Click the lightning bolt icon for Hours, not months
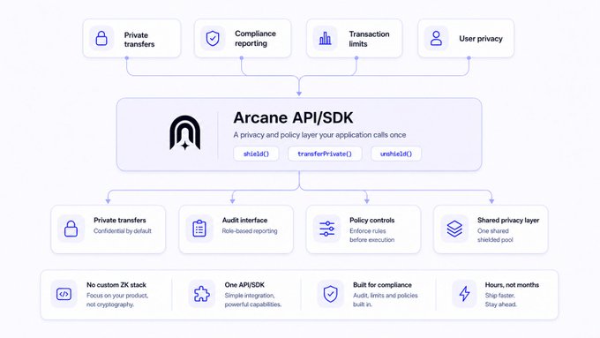The image size is (600, 338). (464, 294)
